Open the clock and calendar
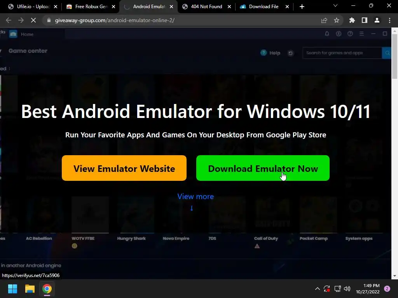Screen dimensions: 398x298 pyautogui.click(x=368, y=289)
